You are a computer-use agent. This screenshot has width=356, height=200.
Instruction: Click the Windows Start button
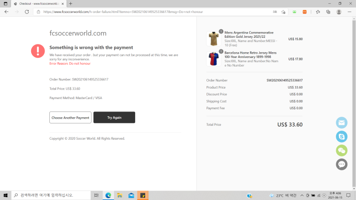tap(5, 195)
